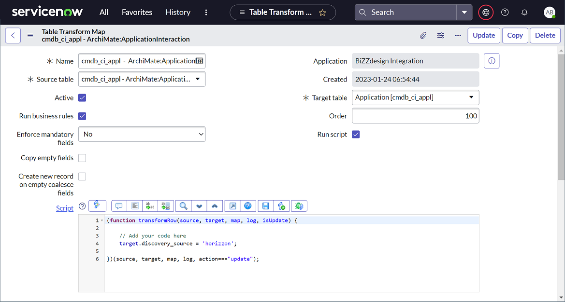Click the Script field label link
Viewport: 565px width, 302px height.
tap(65, 208)
